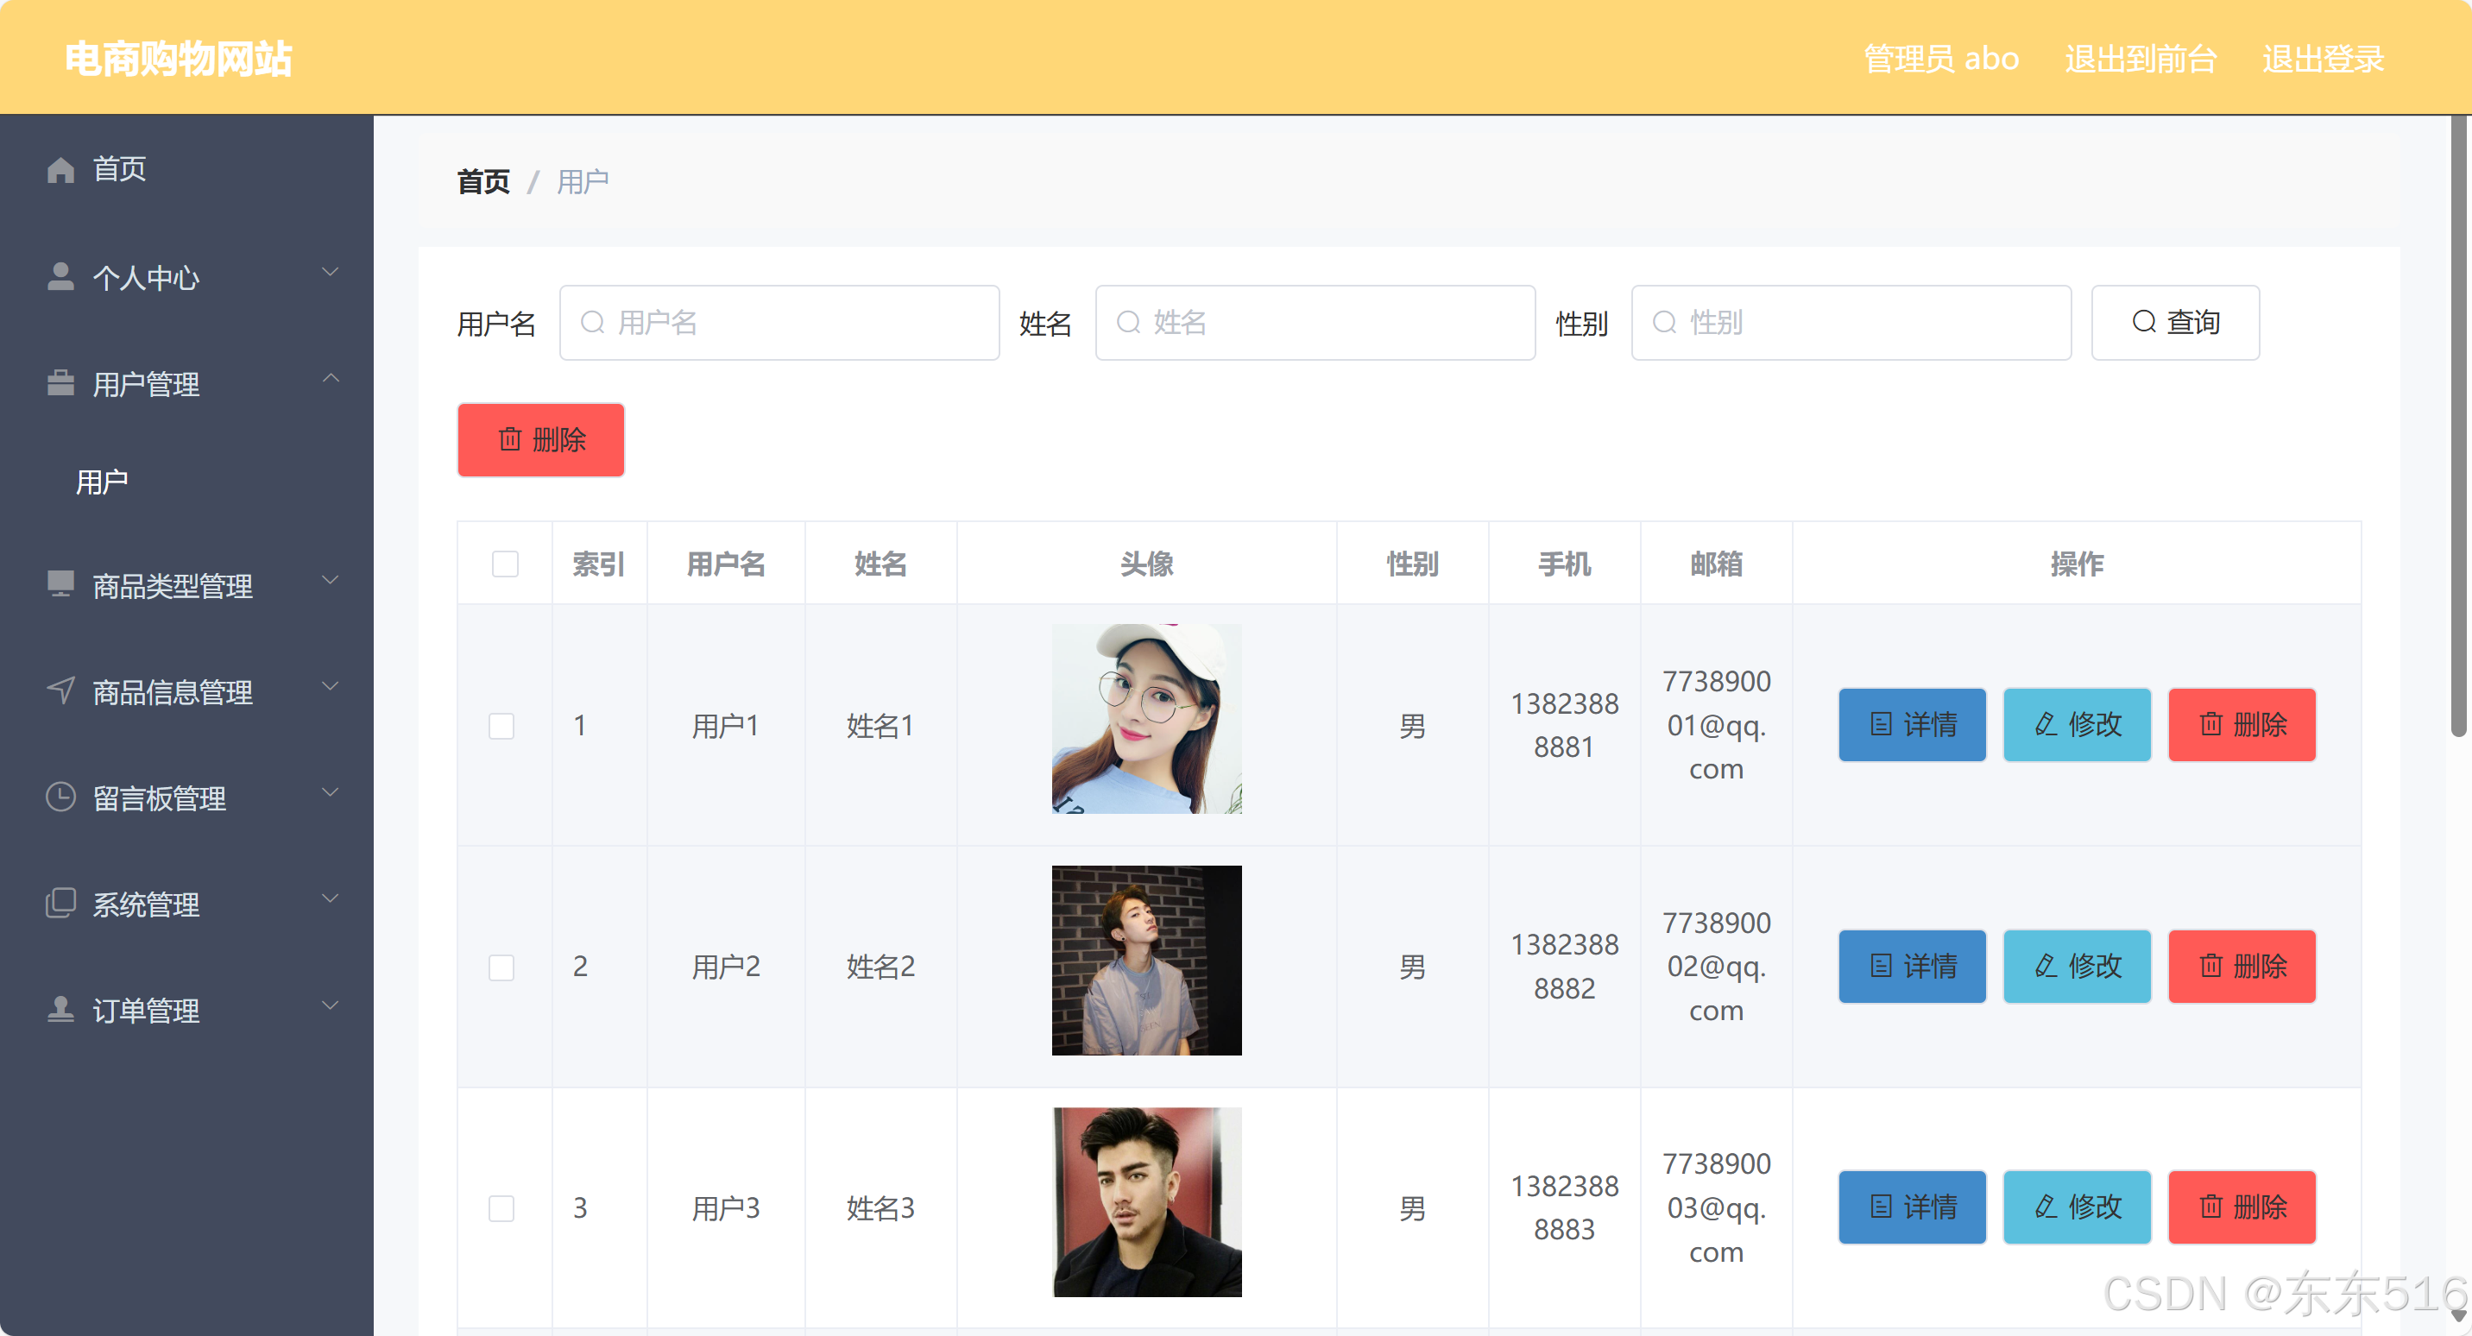Viewport: 2472px width, 1336px height.
Task: Click the 用户名 search input field
Action: pyautogui.click(x=779, y=323)
